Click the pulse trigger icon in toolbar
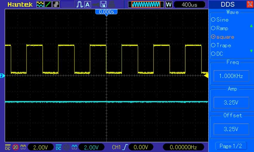254x152 pixels. click(80, 4)
